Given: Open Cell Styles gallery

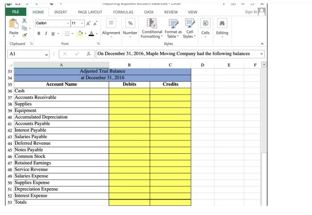Looking at the screenshot, I should 189,28.
